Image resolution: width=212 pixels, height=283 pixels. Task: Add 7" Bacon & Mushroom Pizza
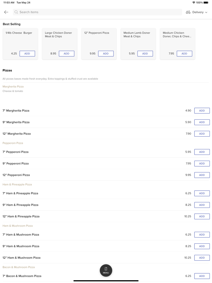point(202,276)
